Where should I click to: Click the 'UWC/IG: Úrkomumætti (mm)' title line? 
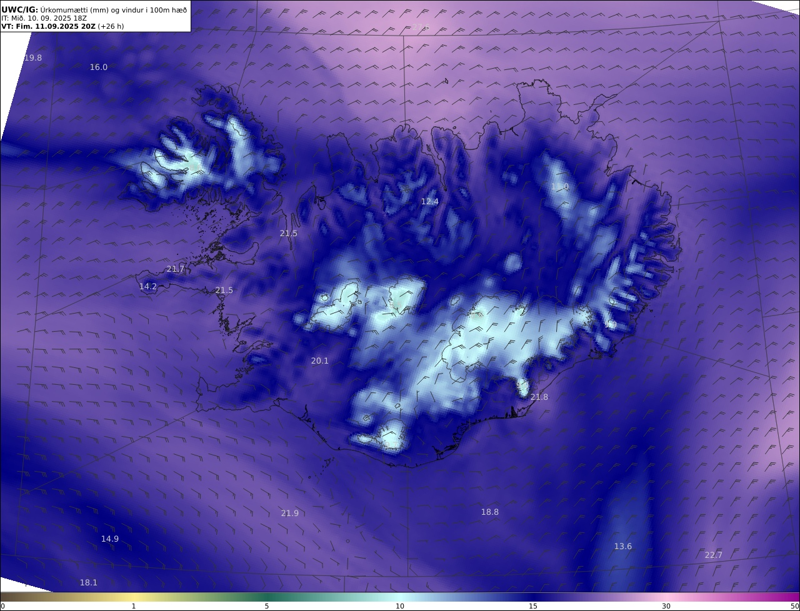click(94, 9)
